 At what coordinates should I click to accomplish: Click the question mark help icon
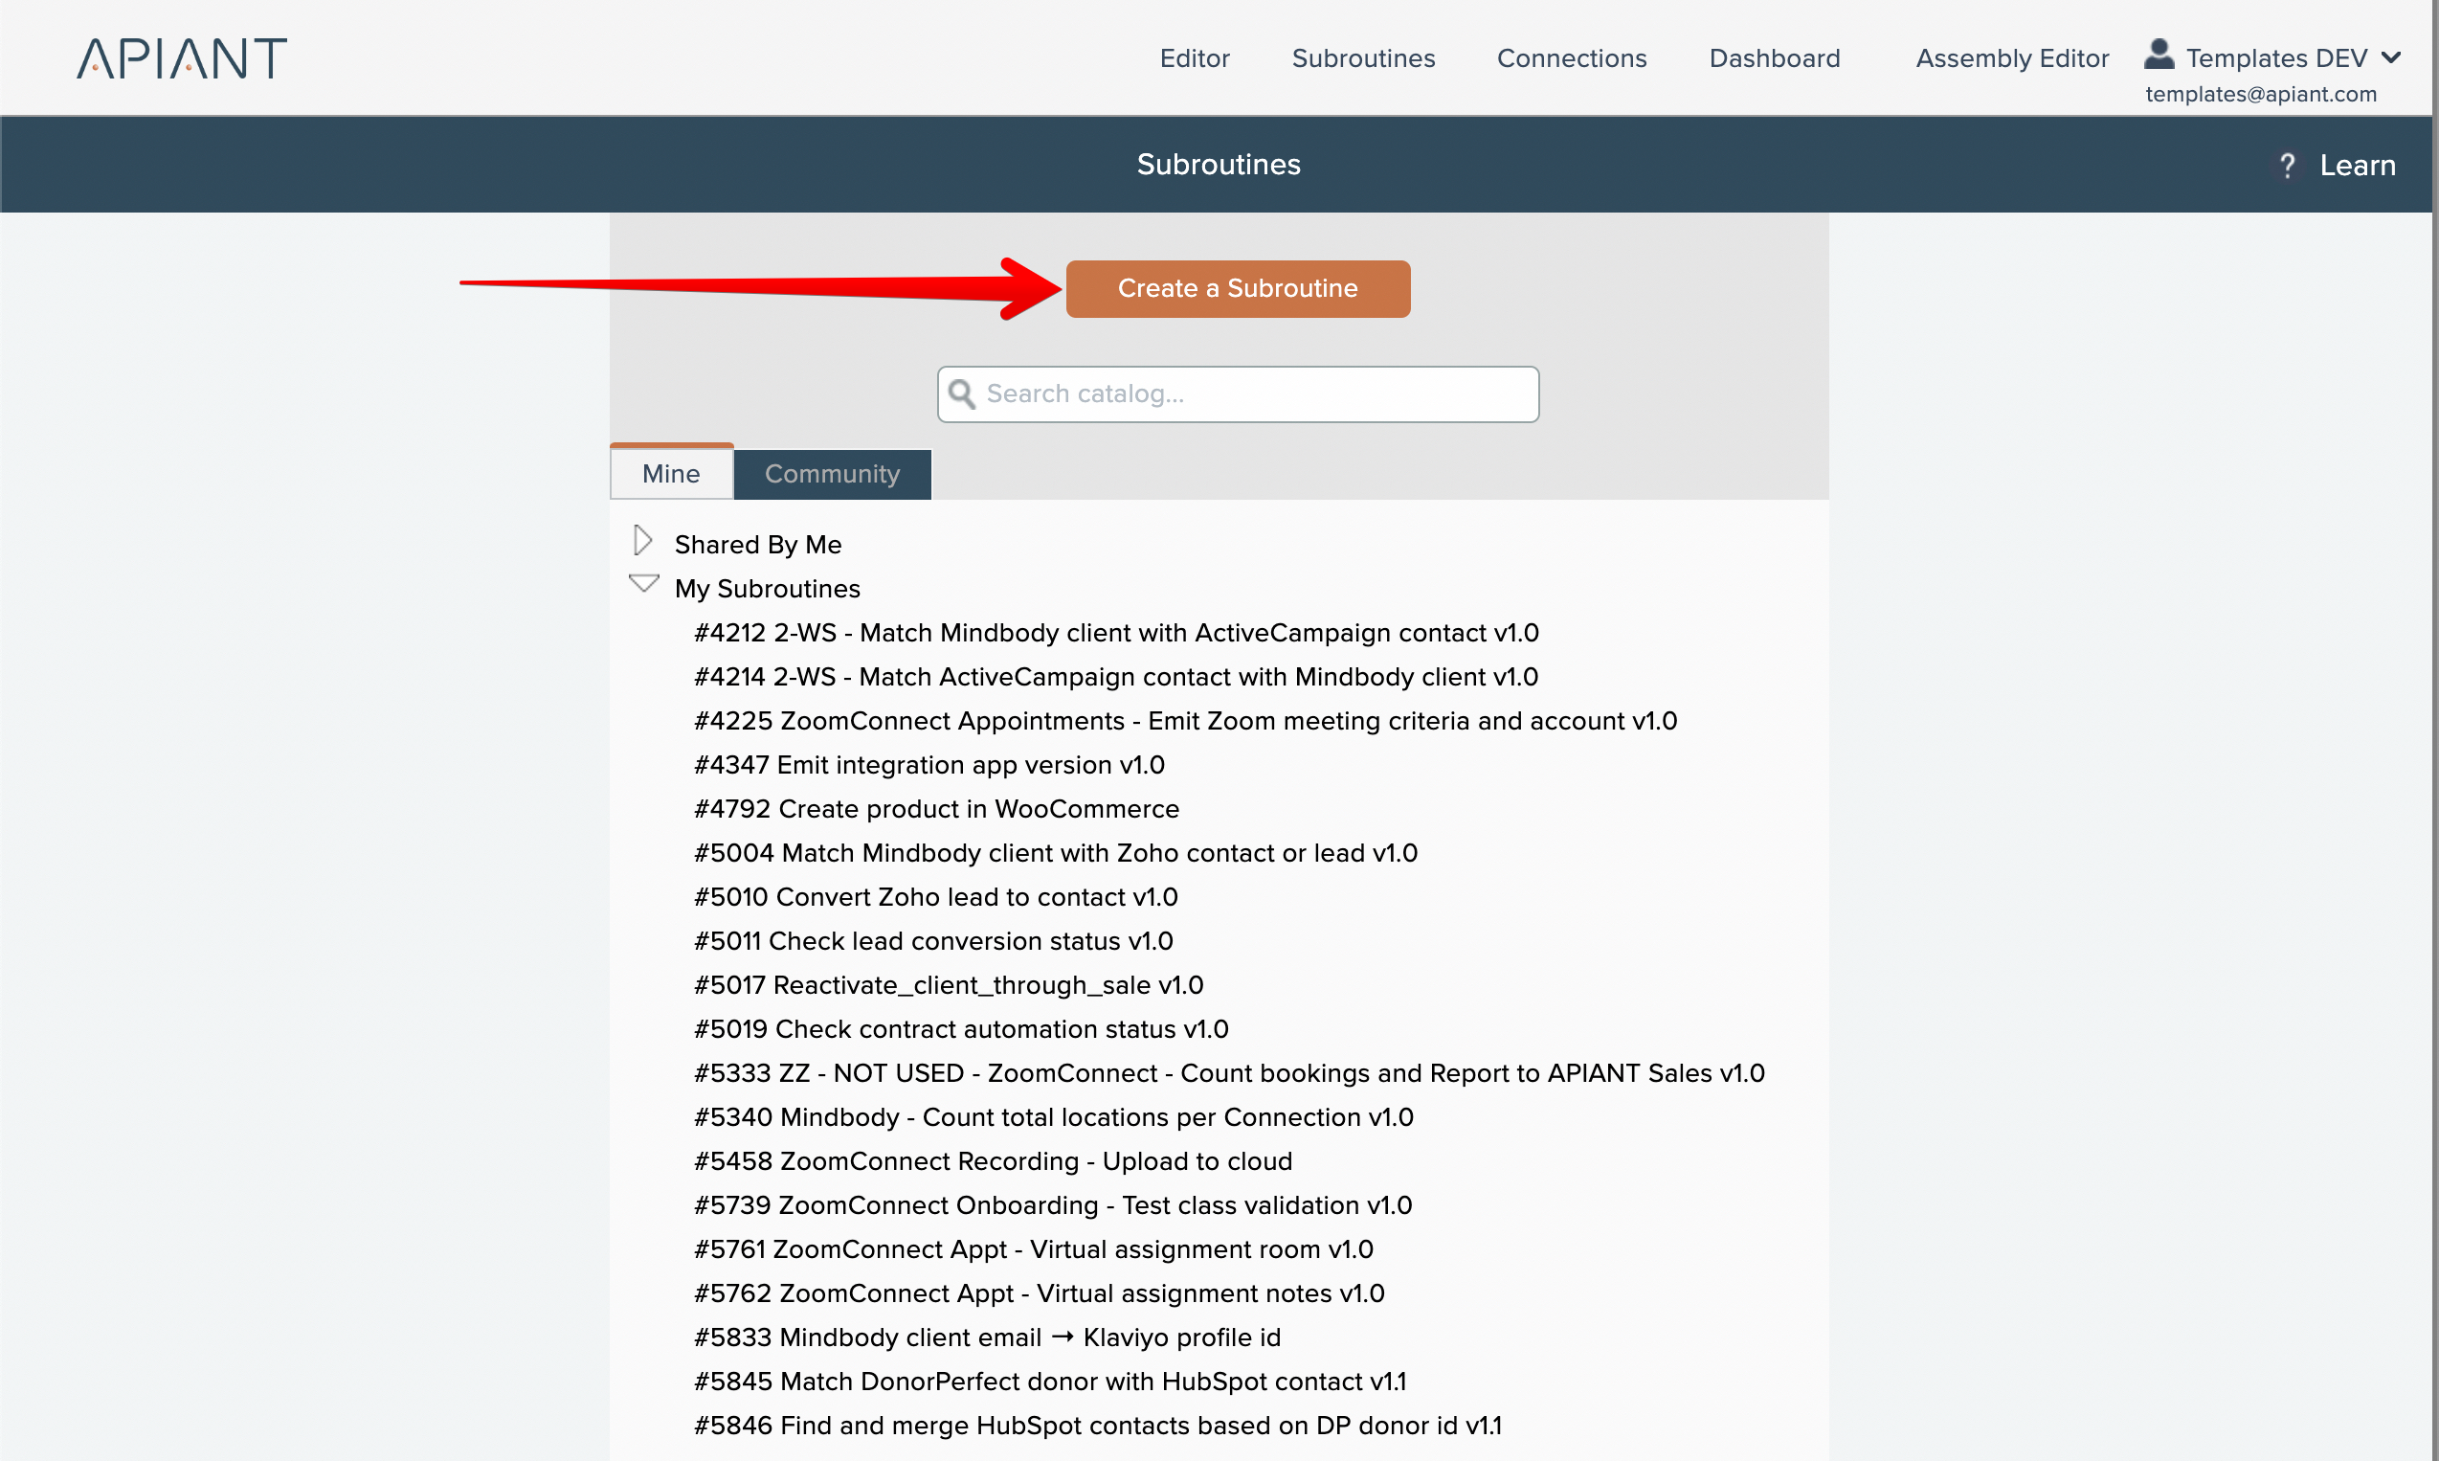coord(2288,166)
